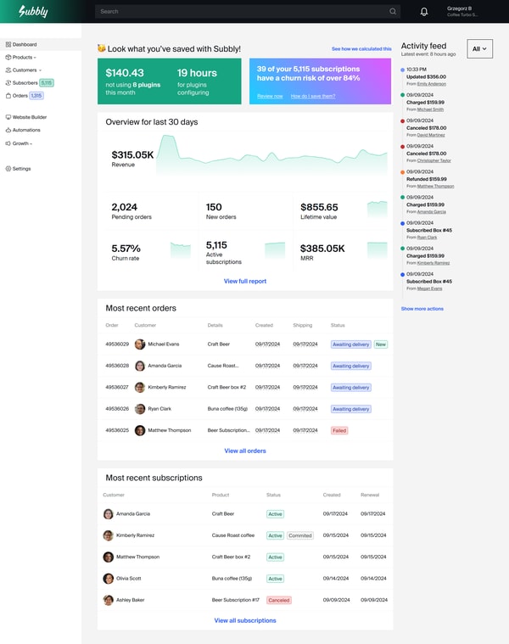The width and height of the screenshot is (509, 644).
Task: Click the Products box icon
Action: click(8, 57)
